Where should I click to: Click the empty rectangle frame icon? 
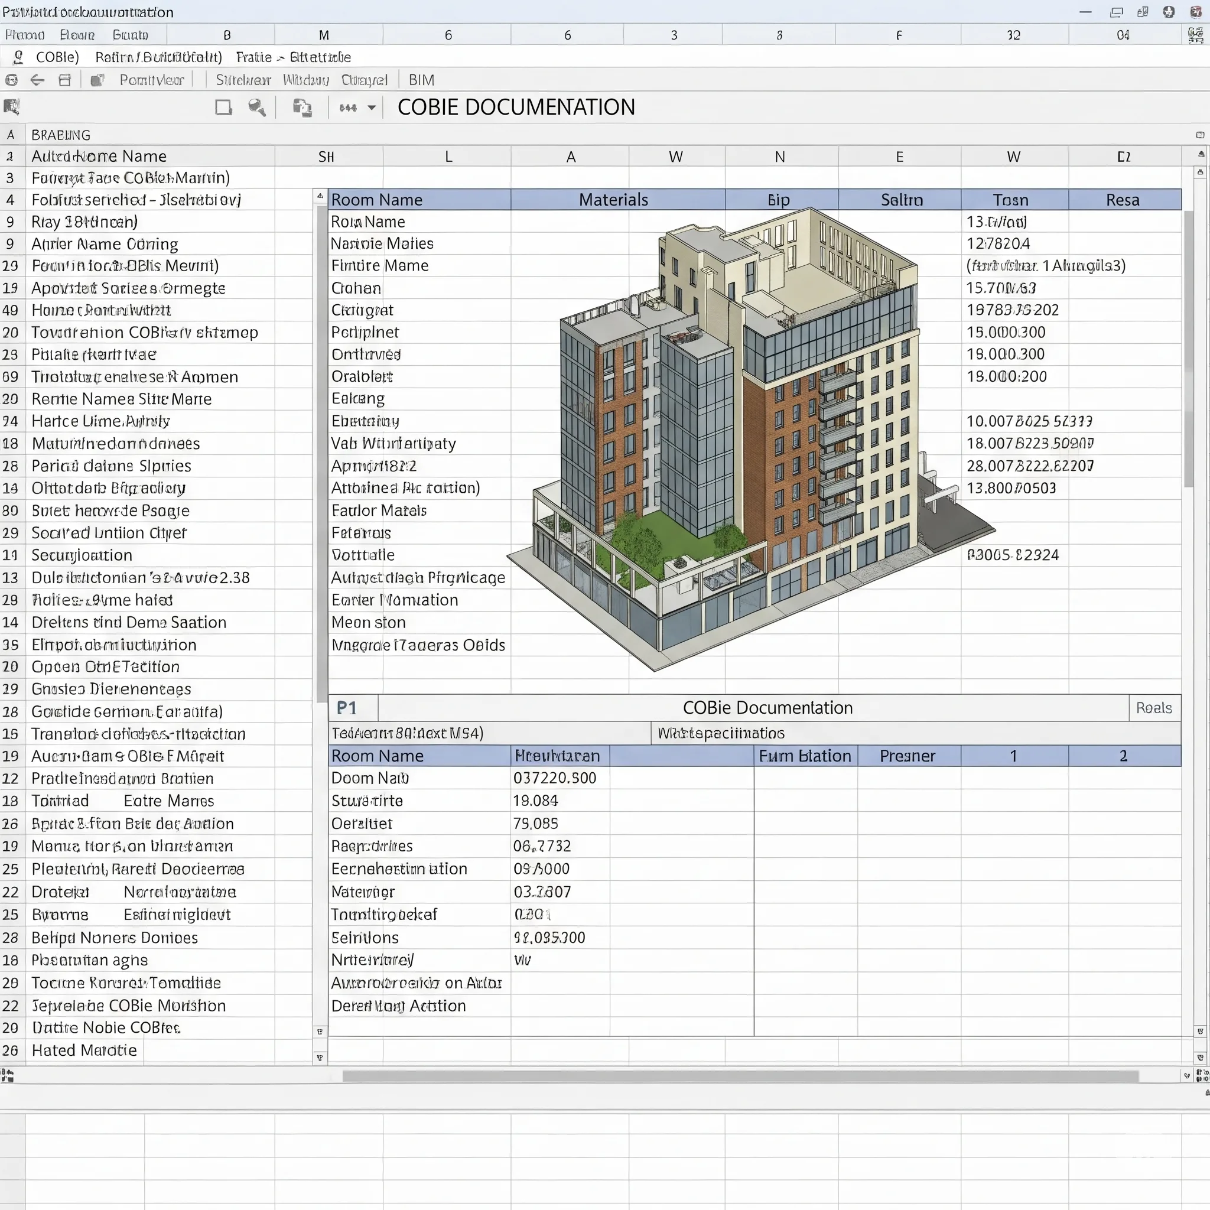(223, 108)
